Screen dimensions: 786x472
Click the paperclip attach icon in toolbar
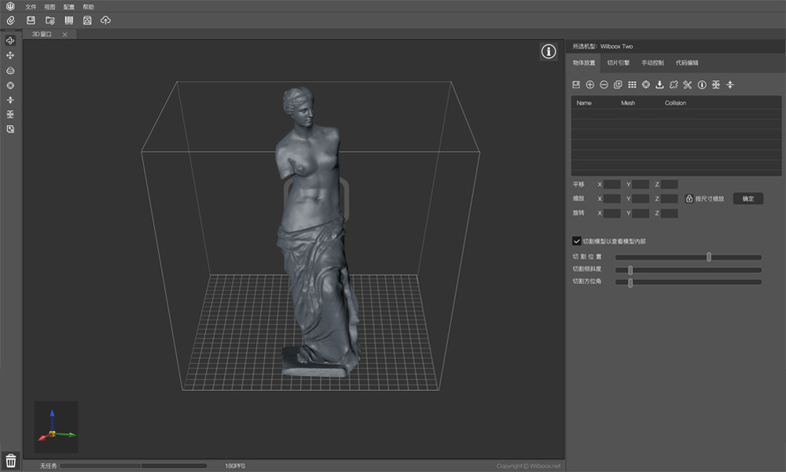(x=10, y=20)
